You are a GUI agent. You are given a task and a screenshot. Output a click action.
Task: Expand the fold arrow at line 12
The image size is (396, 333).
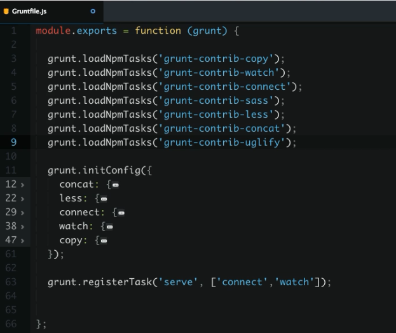coord(22,185)
